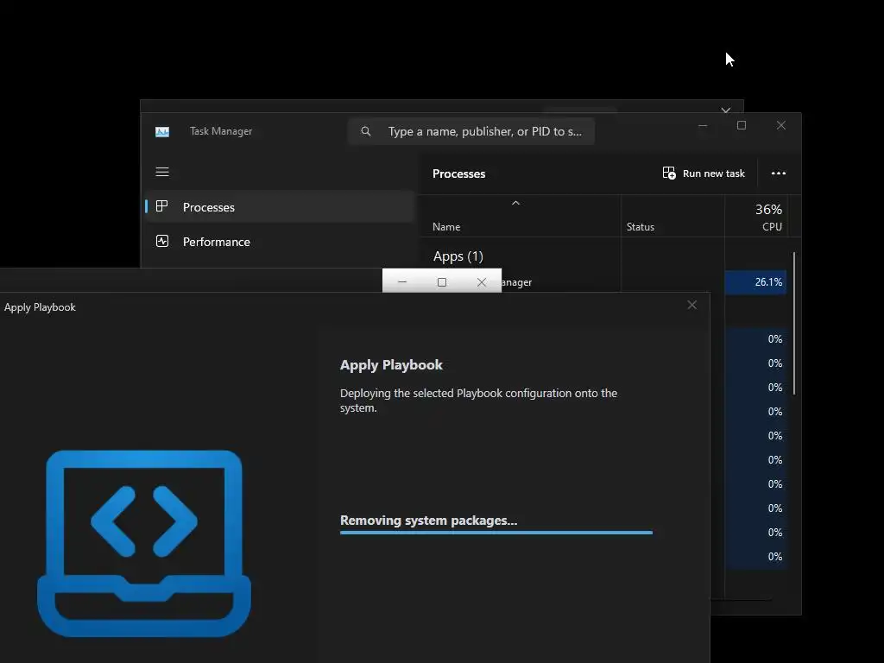Click the Removing system packages status text
This screenshot has width=884, height=663.
coord(428,521)
